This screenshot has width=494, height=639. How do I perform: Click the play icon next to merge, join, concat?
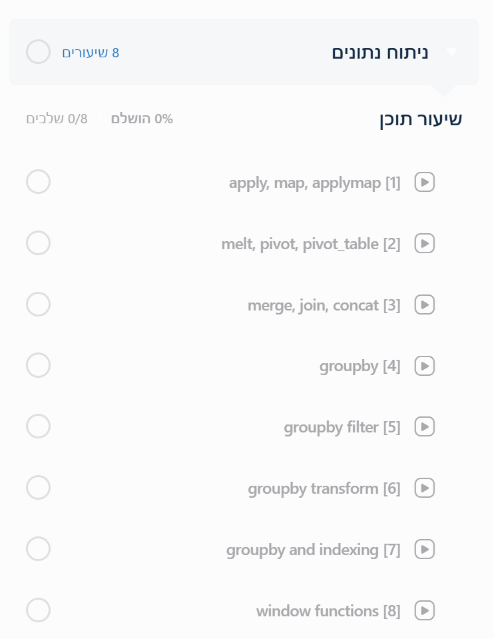[x=425, y=305]
